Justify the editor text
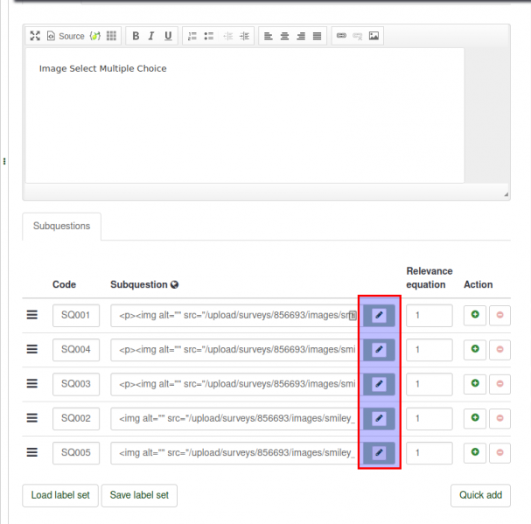The width and height of the screenshot is (531, 524). (x=317, y=36)
